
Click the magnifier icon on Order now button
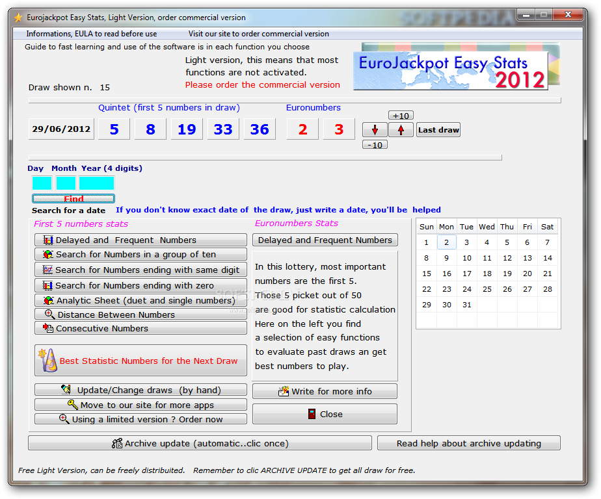(64, 419)
